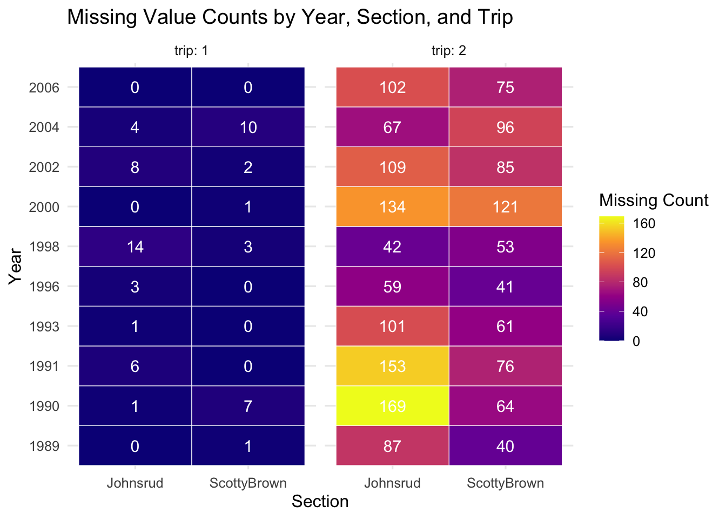Screen dimensions: 726x519
Task: Click the "trip: 2" facet header
Action: [449, 51]
